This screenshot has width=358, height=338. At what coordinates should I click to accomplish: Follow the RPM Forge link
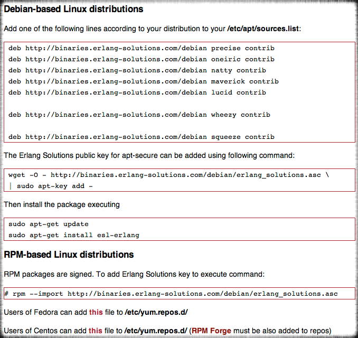[x=211, y=331]
